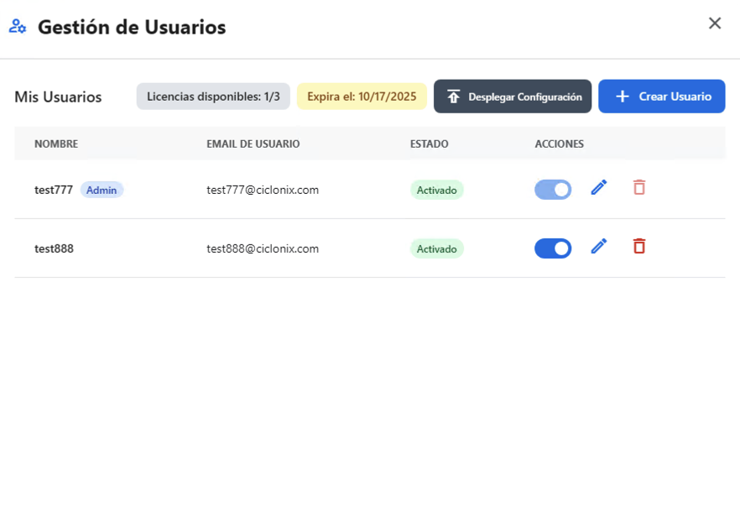Click the user management icon beside the title
This screenshot has width=740, height=512.
(x=18, y=27)
